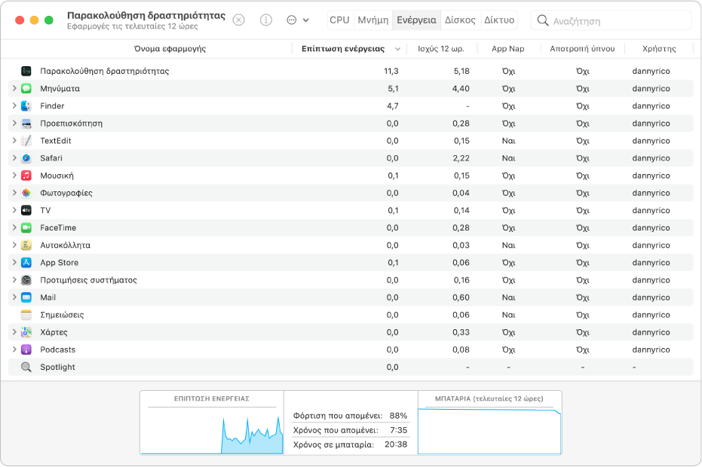This screenshot has width=702, height=467.
Task: Click the Stickies (Αυτοκόλλητα) app icon
Action: click(26, 245)
